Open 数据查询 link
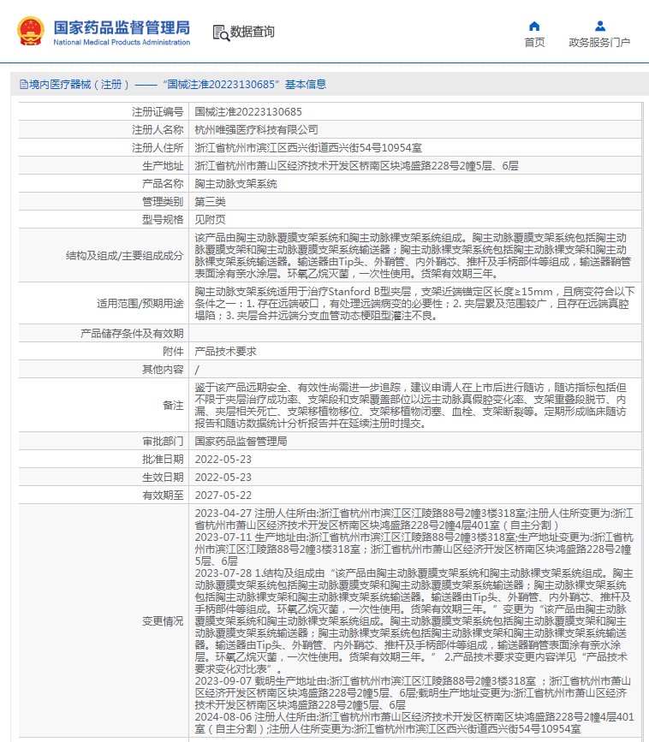This screenshot has height=742, width=649. pos(252,33)
